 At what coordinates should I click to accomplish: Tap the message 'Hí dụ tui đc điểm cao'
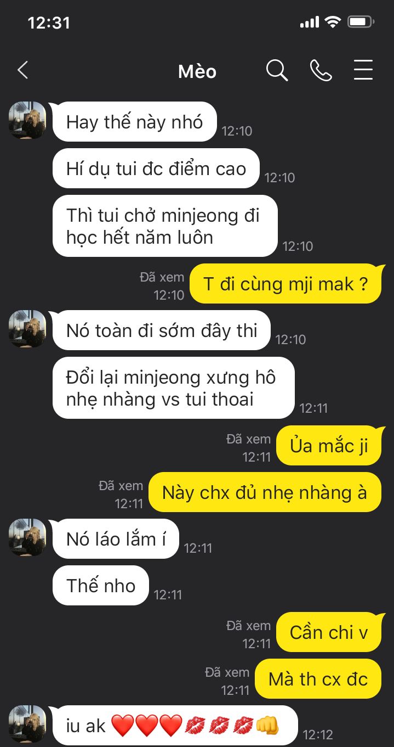tap(156, 169)
